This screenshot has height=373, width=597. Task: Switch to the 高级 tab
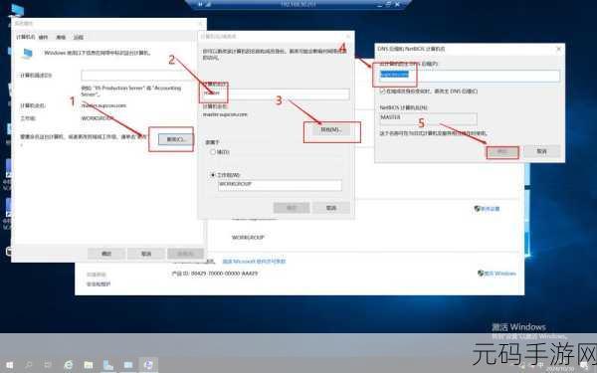click(x=61, y=38)
